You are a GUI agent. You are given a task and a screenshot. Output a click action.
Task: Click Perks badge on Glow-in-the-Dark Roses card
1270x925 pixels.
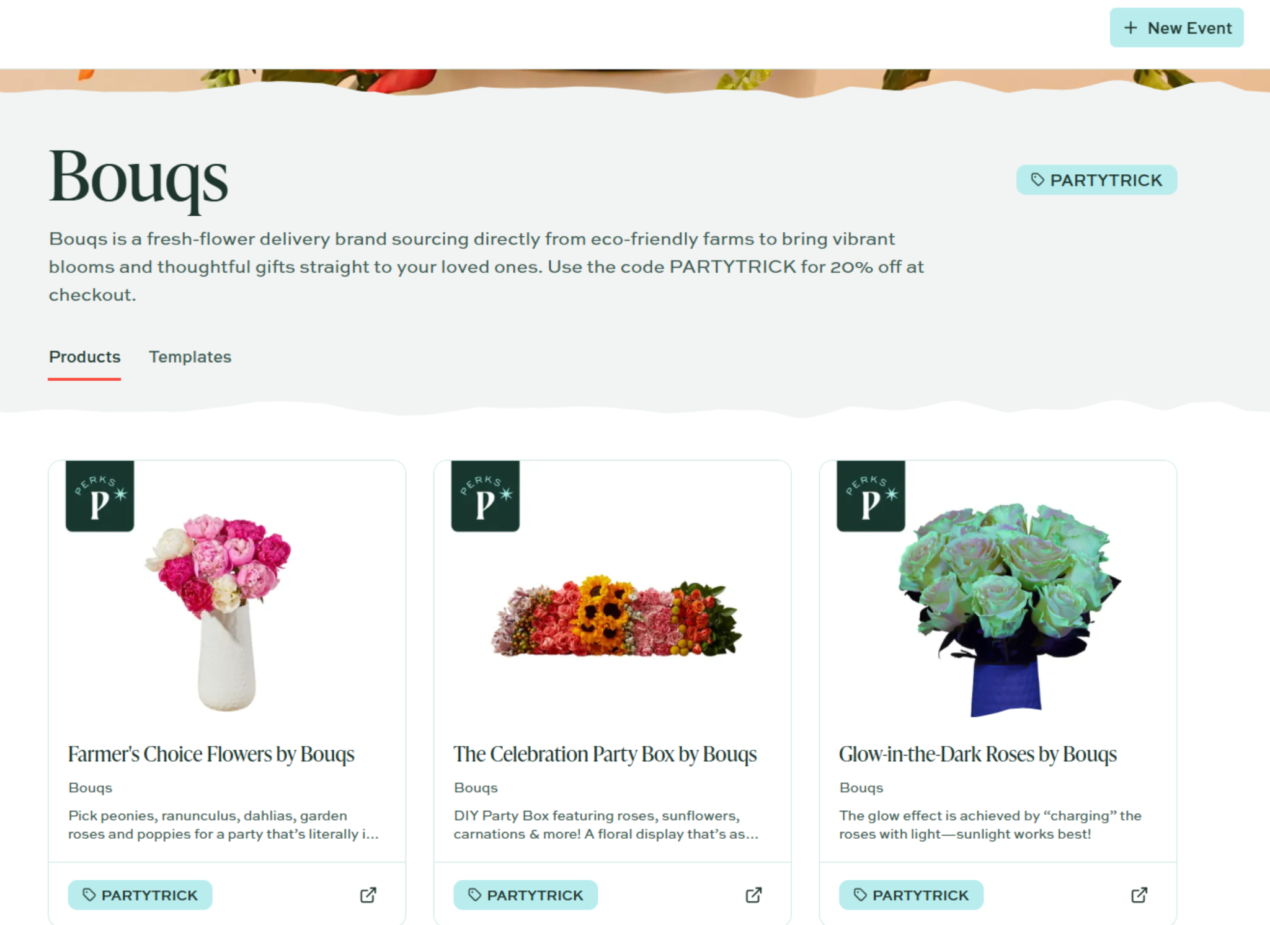[x=871, y=495]
